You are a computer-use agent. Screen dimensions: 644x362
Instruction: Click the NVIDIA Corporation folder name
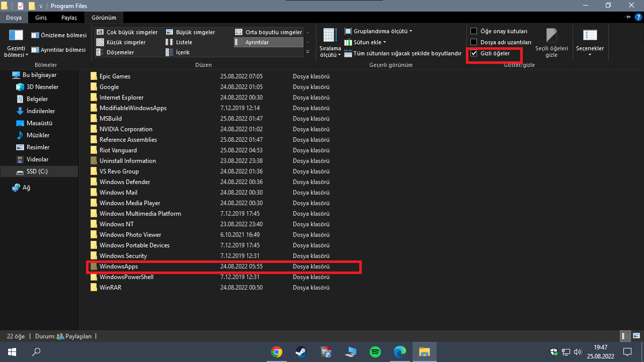tap(126, 129)
